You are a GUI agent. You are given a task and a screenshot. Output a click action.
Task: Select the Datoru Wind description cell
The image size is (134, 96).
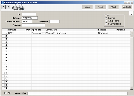click(x=38, y=33)
